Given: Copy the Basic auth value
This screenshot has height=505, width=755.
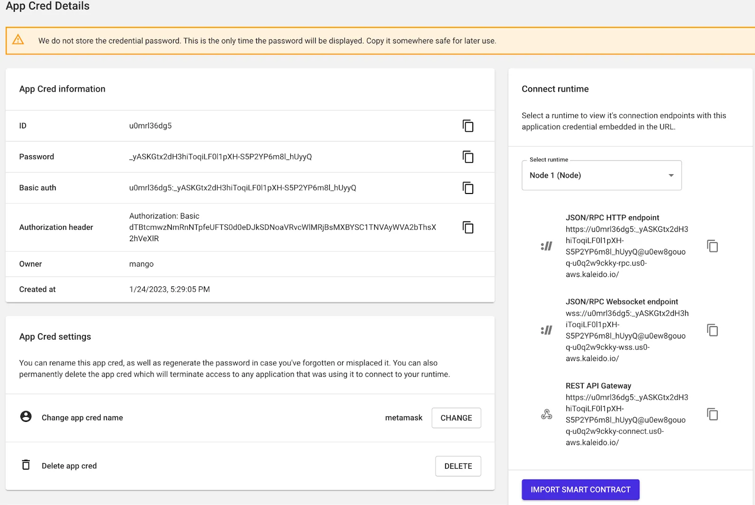Looking at the screenshot, I should pyautogui.click(x=468, y=188).
